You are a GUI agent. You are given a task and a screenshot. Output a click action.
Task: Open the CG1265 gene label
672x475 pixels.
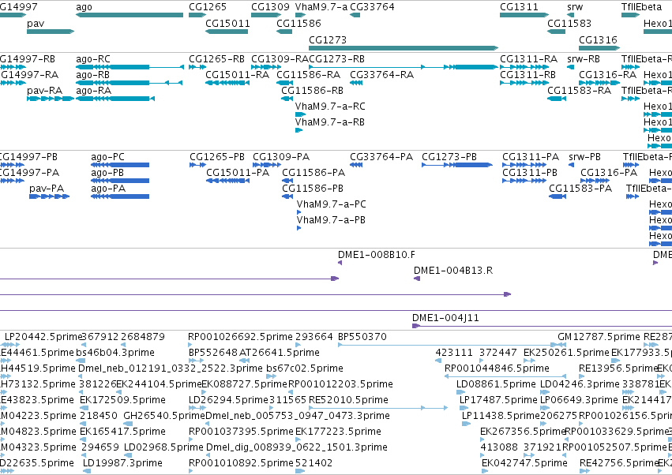tap(208, 7)
